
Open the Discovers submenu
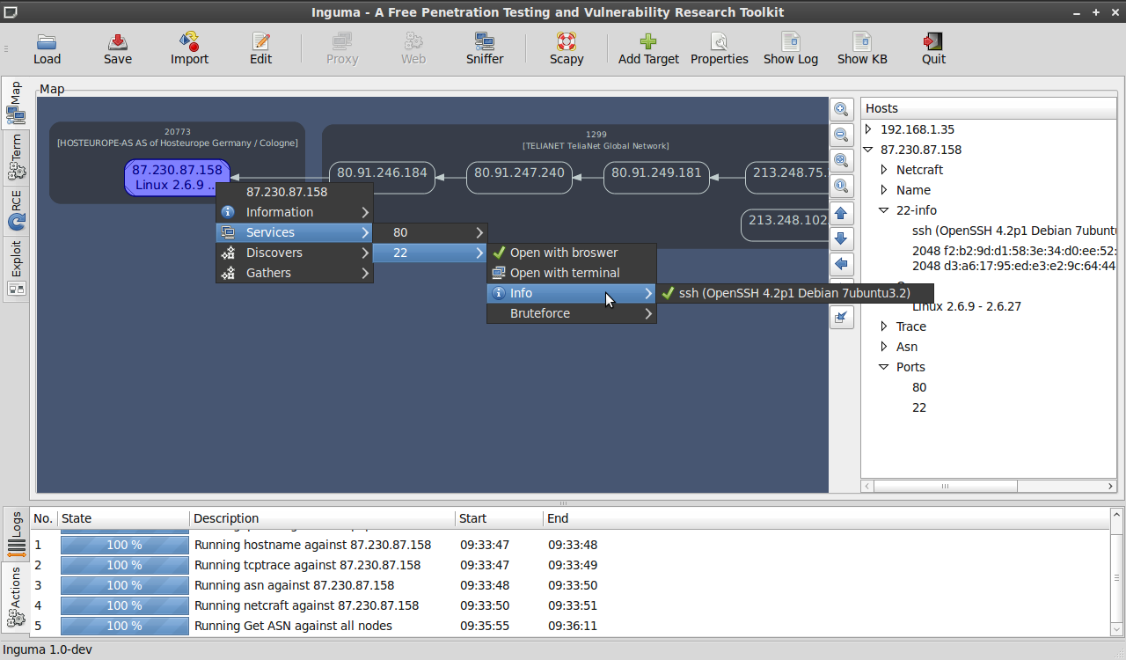tap(295, 253)
